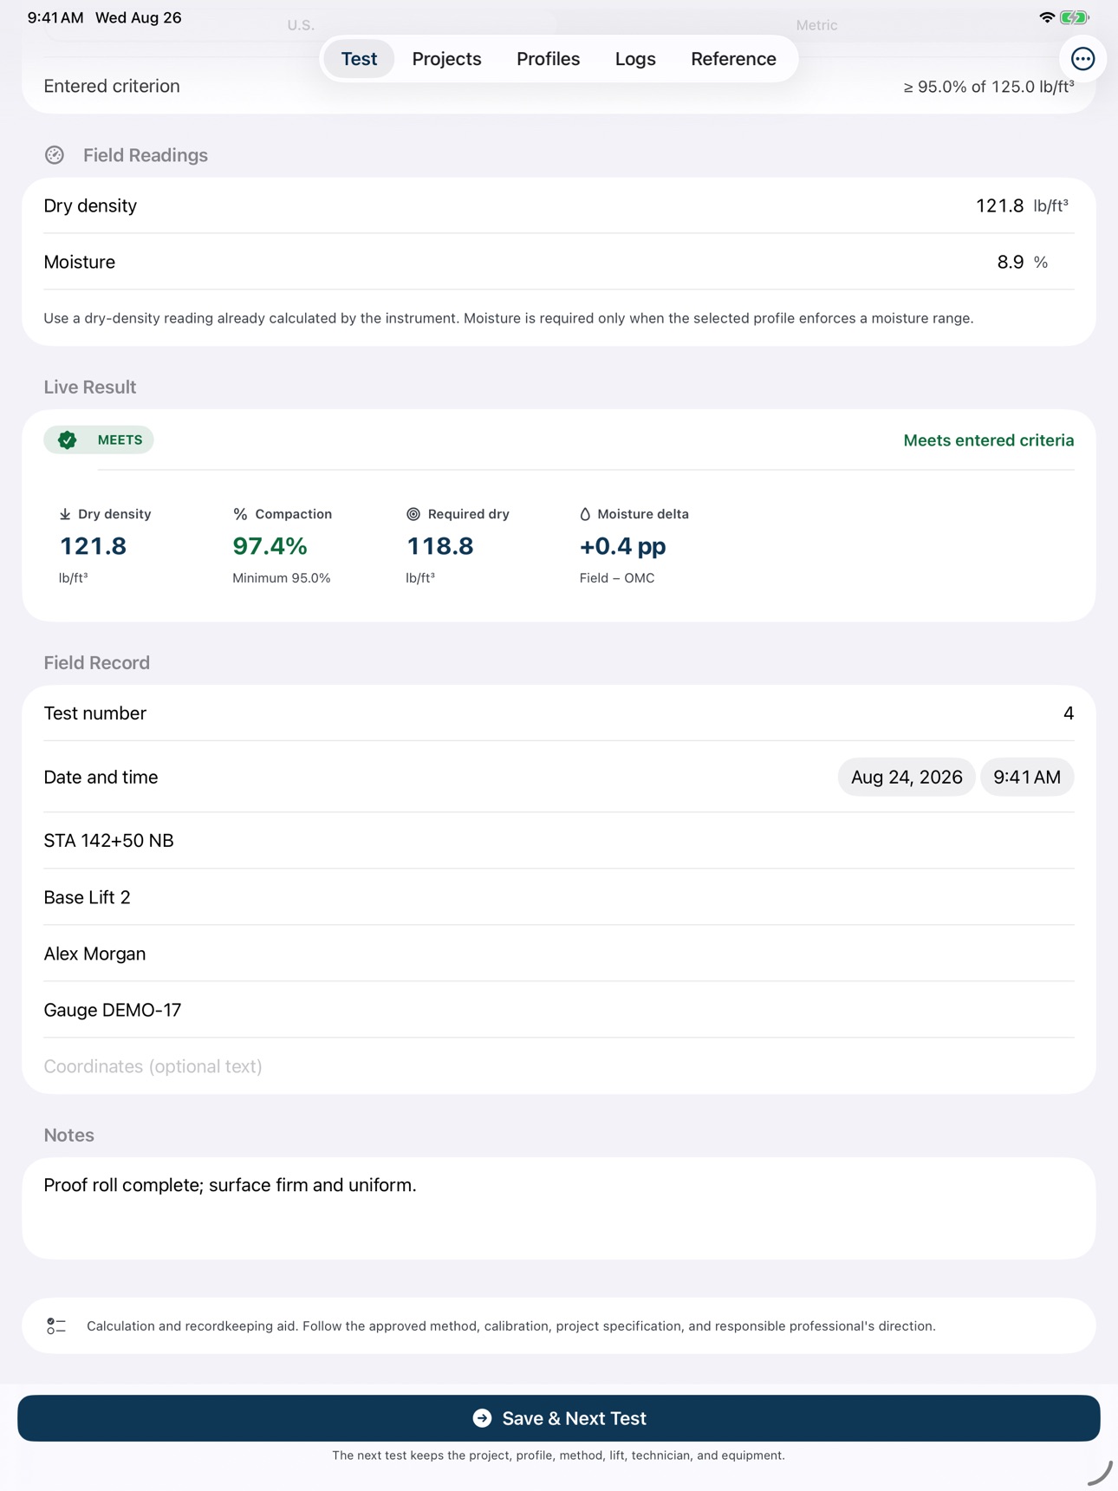Tap the Wi-Fi status icon
This screenshot has height=1491, width=1118.
[1046, 17]
